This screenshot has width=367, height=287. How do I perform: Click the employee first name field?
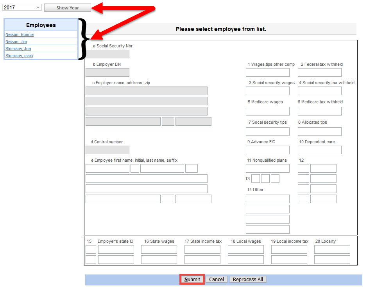tap(107, 168)
